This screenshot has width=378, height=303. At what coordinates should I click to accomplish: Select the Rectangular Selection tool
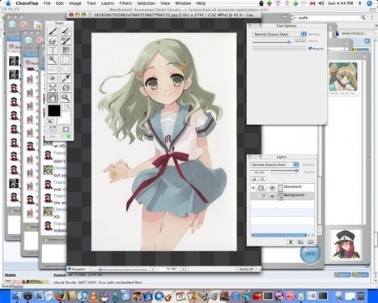pos(66,60)
